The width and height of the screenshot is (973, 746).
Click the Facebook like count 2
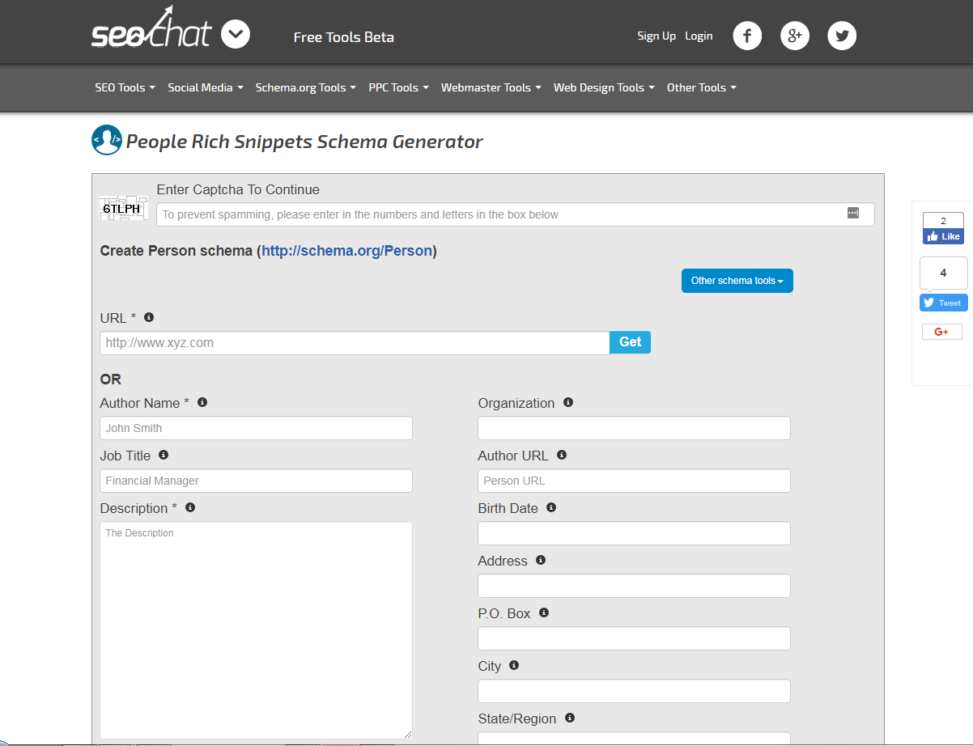[943, 220]
